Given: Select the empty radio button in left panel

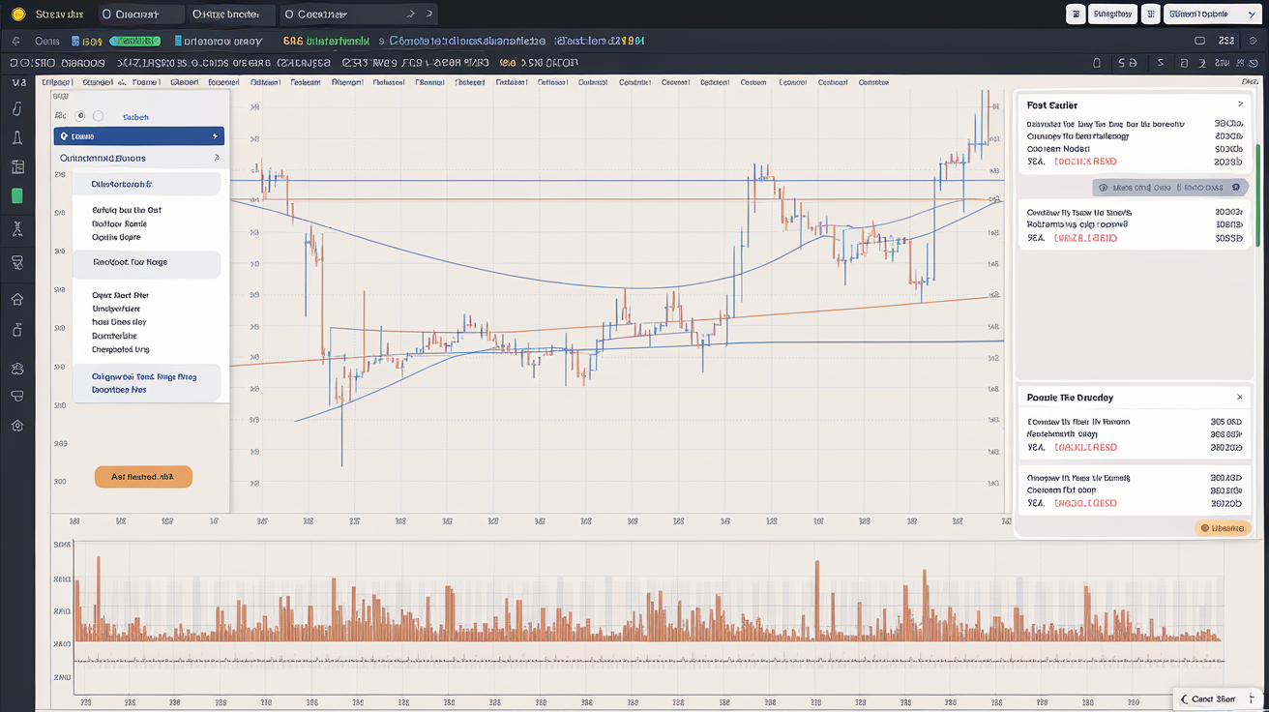Looking at the screenshot, I should (x=98, y=116).
